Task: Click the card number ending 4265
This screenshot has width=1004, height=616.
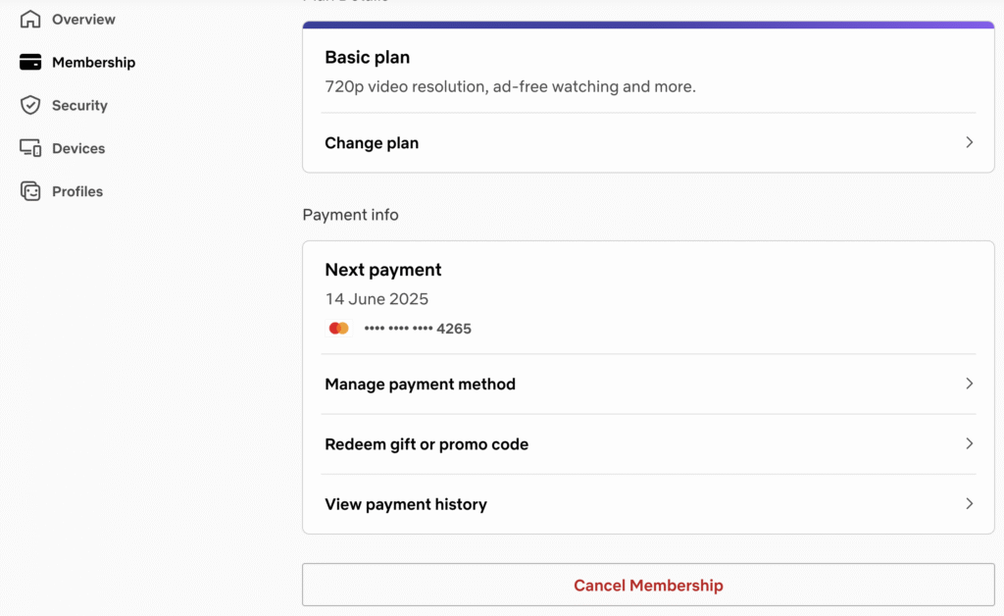Action: [418, 329]
